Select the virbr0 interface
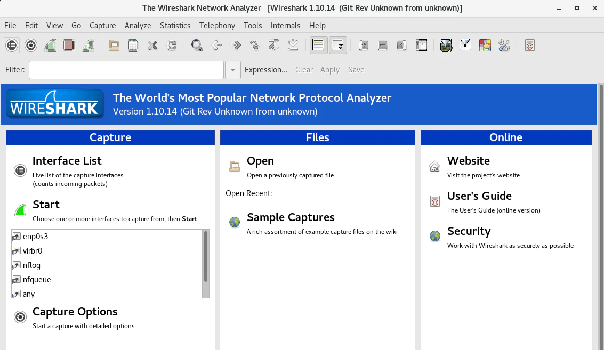This screenshot has height=350, width=604. coord(107,251)
